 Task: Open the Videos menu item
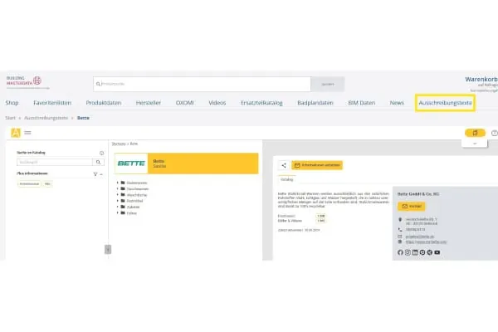[217, 103]
